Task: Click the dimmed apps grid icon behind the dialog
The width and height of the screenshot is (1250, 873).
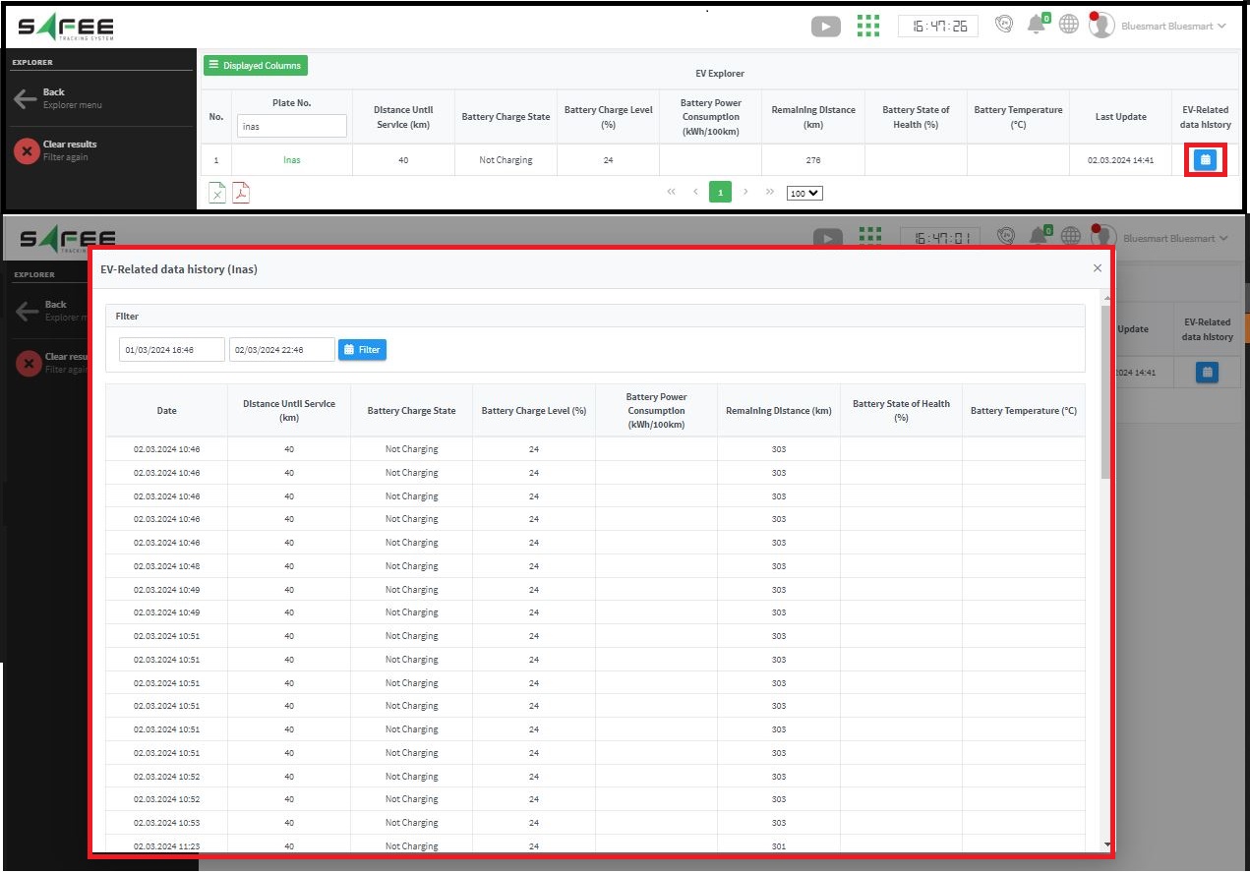Action: click(870, 235)
